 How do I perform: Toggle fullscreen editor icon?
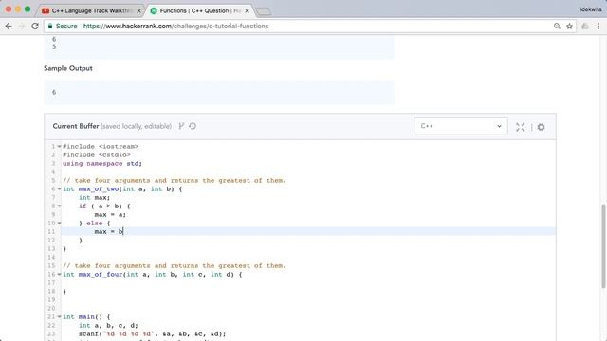(521, 127)
